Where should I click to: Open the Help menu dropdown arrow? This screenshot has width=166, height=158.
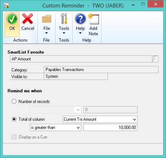click(81, 33)
